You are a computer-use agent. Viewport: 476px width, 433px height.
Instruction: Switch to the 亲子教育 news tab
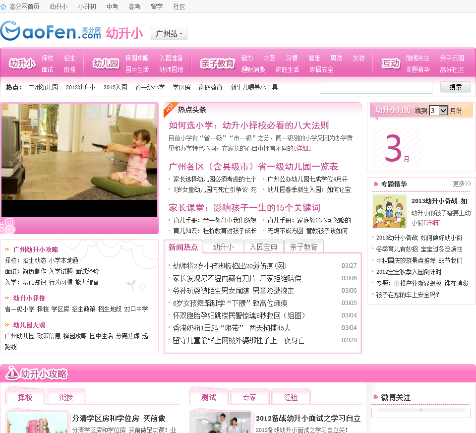tap(303, 247)
